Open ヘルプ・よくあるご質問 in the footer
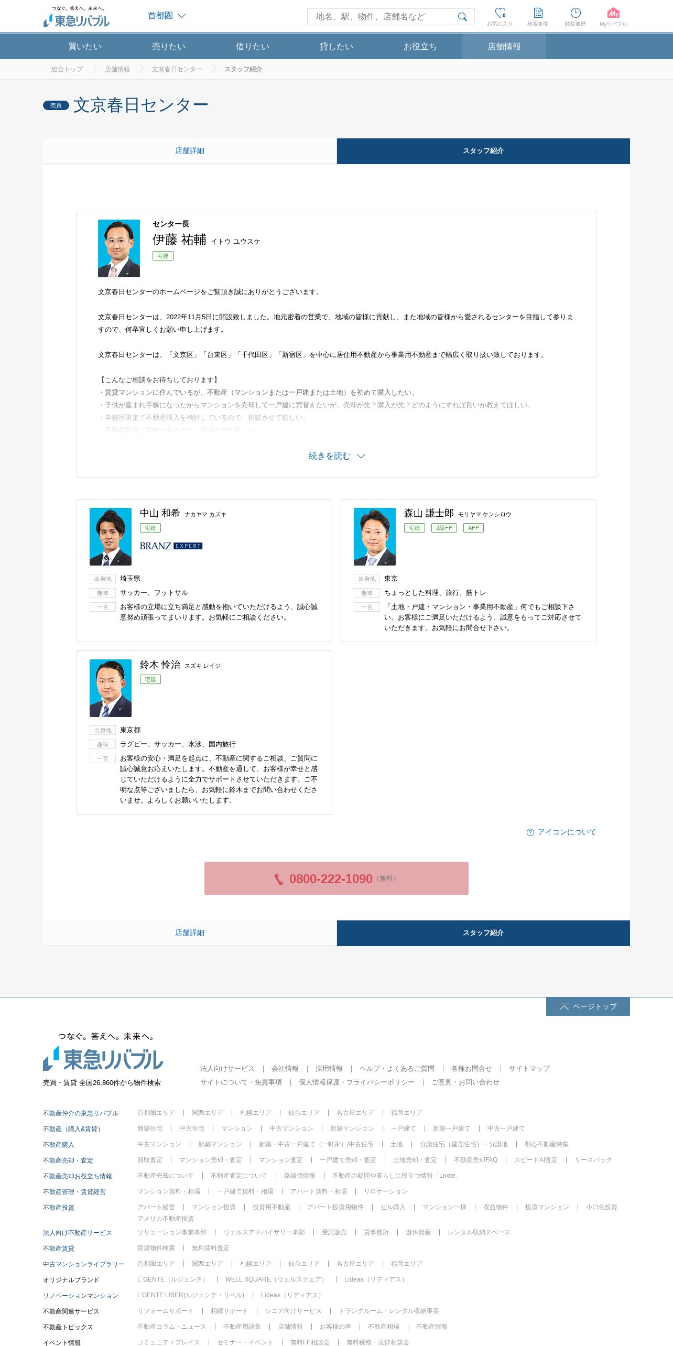This screenshot has height=1346, width=673. pyautogui.click(x=397, y=1069)
